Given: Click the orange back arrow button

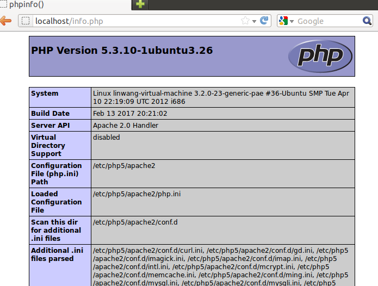Looking at the screenshot, I should [5, 21].
